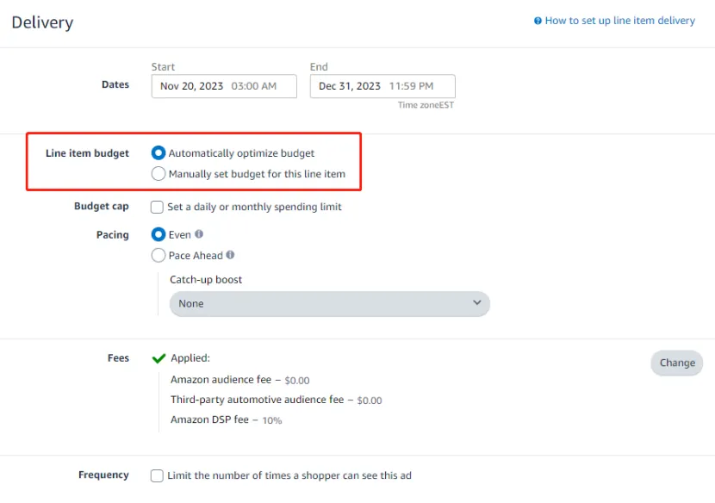Click the info icon next to Pace Ahead
Image resolution: width=715 pixels, height=503 pixels.
[230, 255]
